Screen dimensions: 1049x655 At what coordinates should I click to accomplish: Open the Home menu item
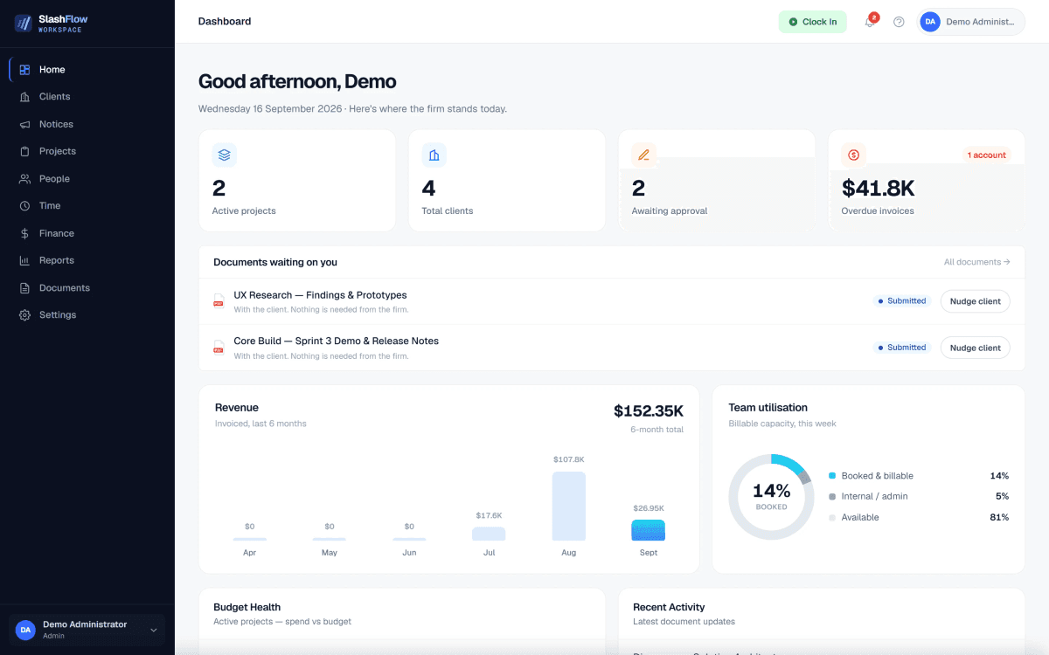pyautogui.click(x=87, y=70)
